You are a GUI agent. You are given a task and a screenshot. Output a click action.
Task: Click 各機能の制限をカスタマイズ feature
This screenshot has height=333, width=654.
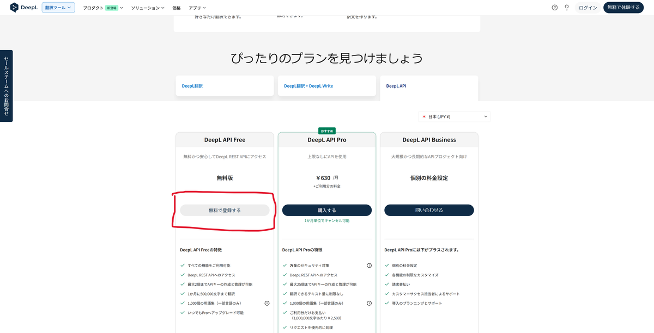pyautogui.click(x=415, y=275)
